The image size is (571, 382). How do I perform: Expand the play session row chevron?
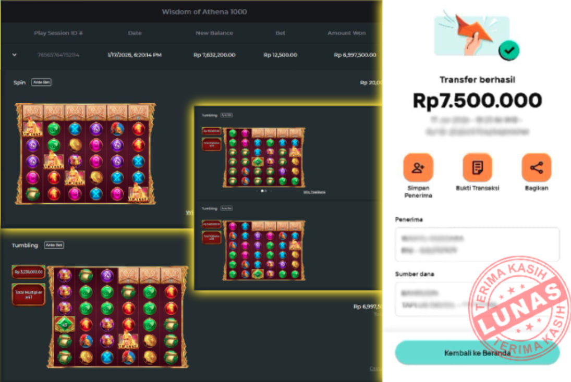click(x=14, y=55)
